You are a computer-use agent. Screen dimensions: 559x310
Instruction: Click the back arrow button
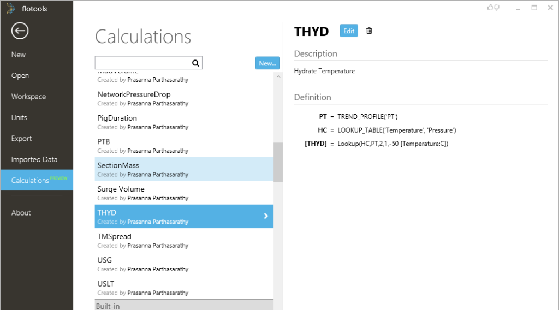click(x=20, y=31)
